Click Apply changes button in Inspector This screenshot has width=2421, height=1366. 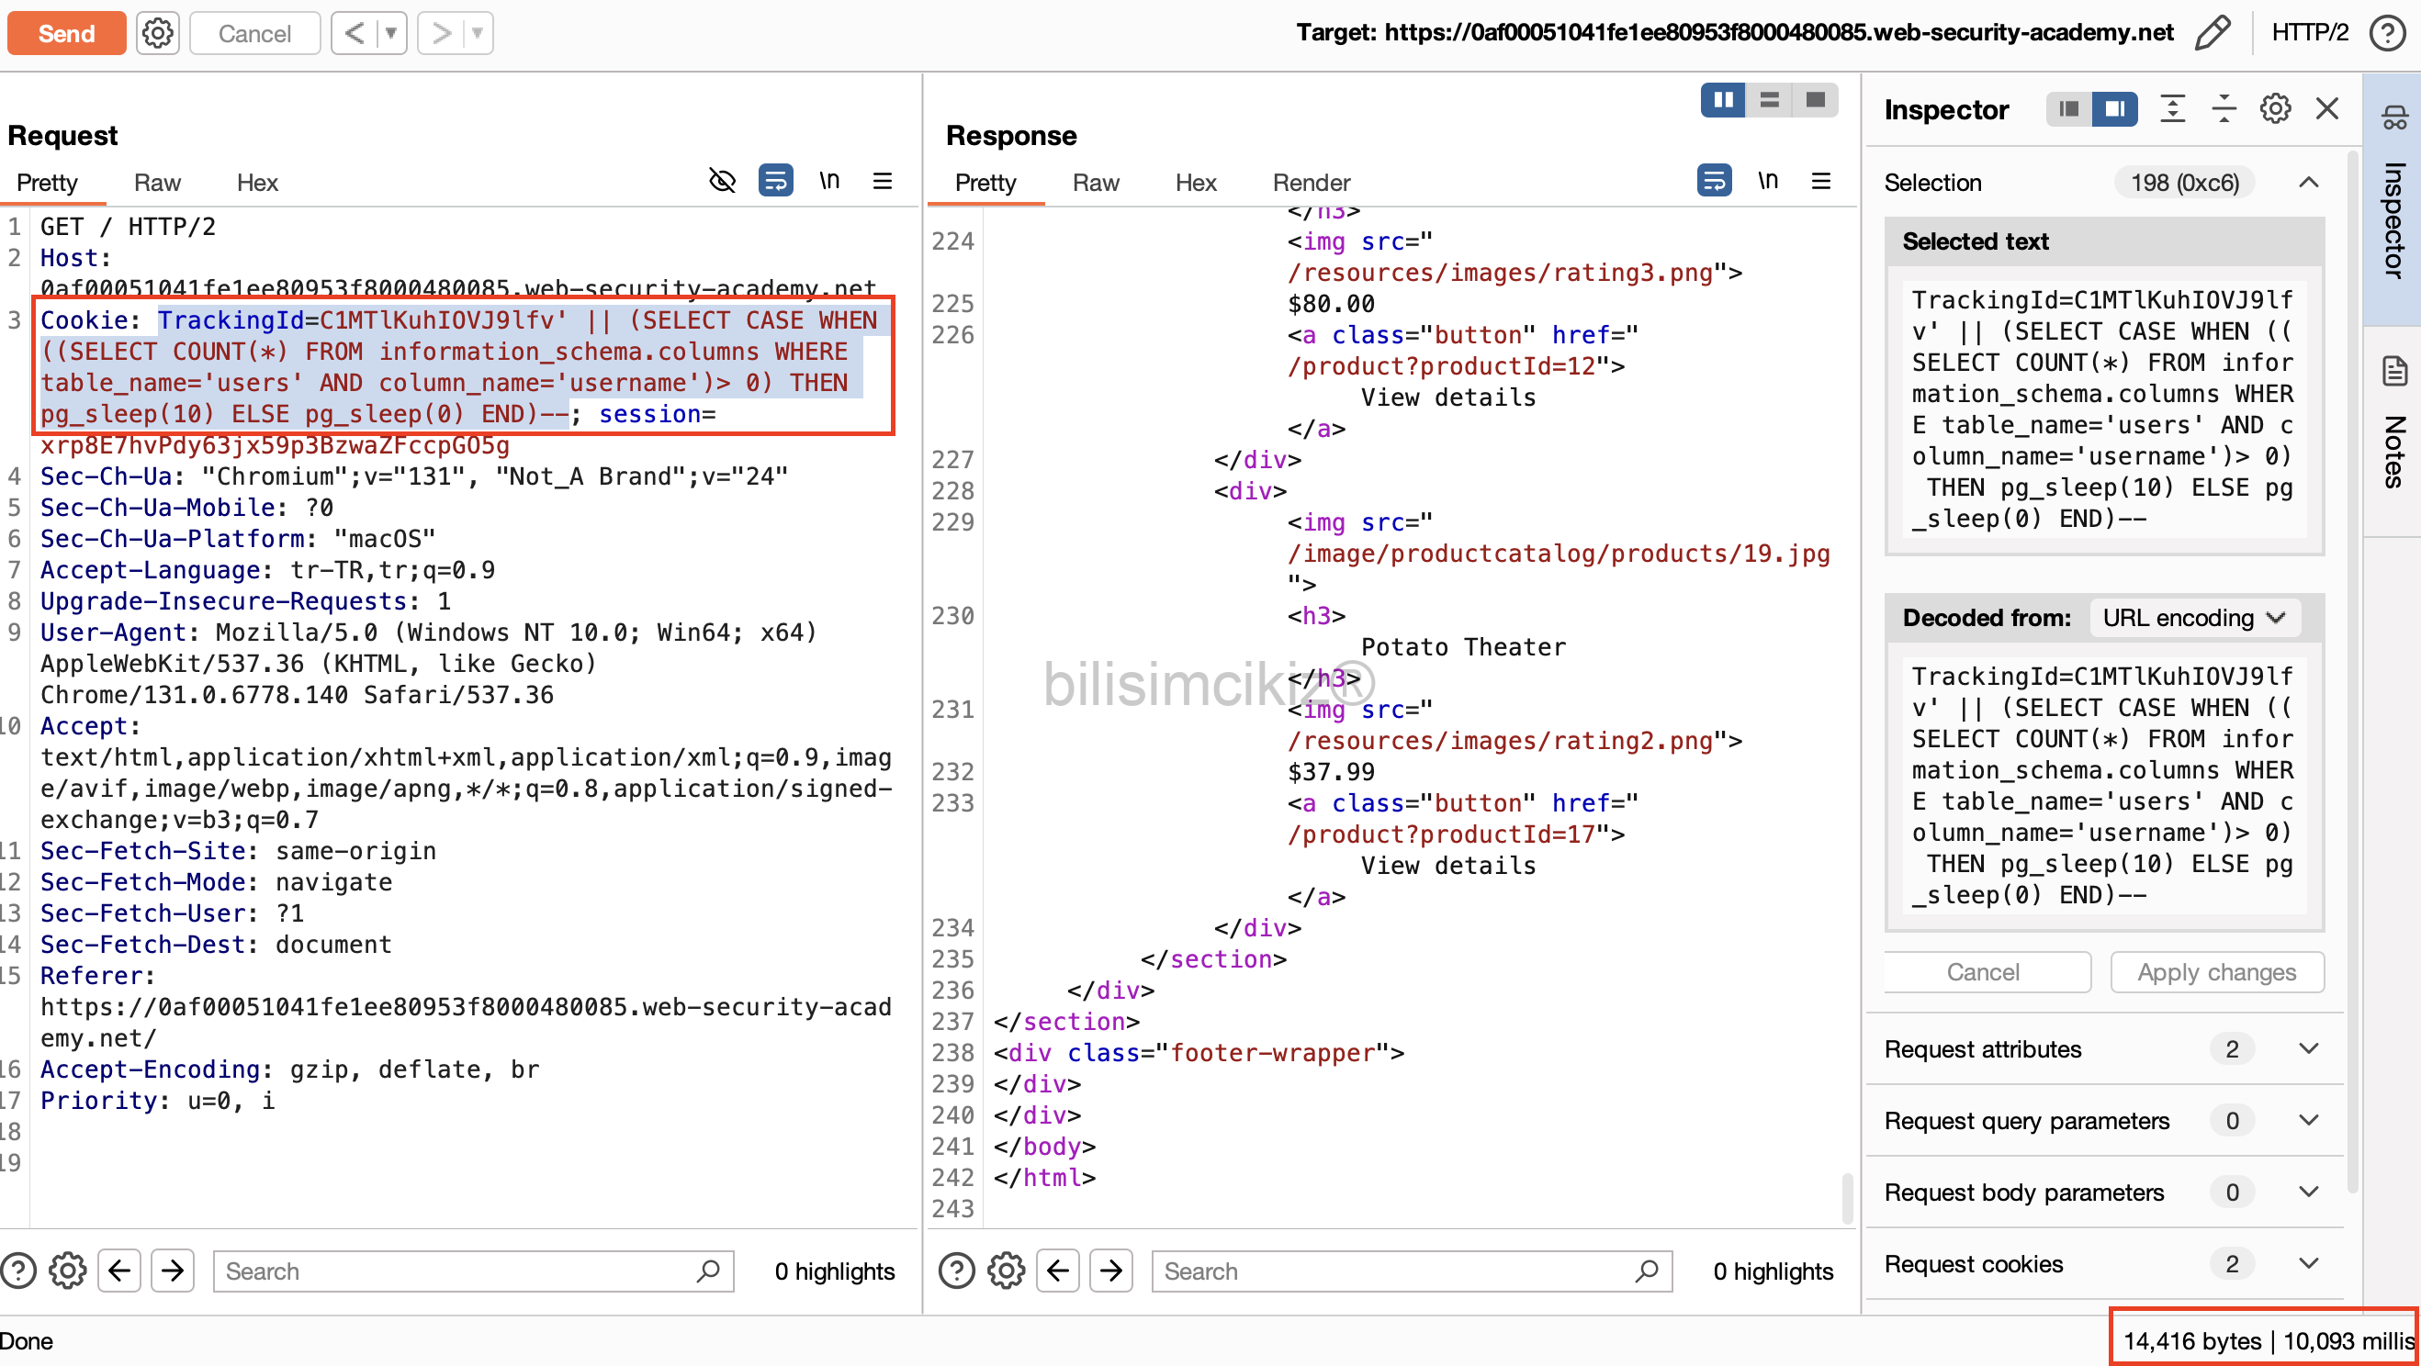[2216, 972]
